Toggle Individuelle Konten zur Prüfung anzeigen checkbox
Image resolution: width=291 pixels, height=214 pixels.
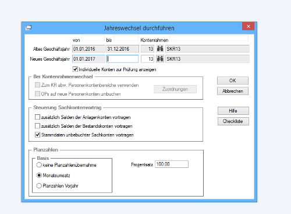click(75, 69)
